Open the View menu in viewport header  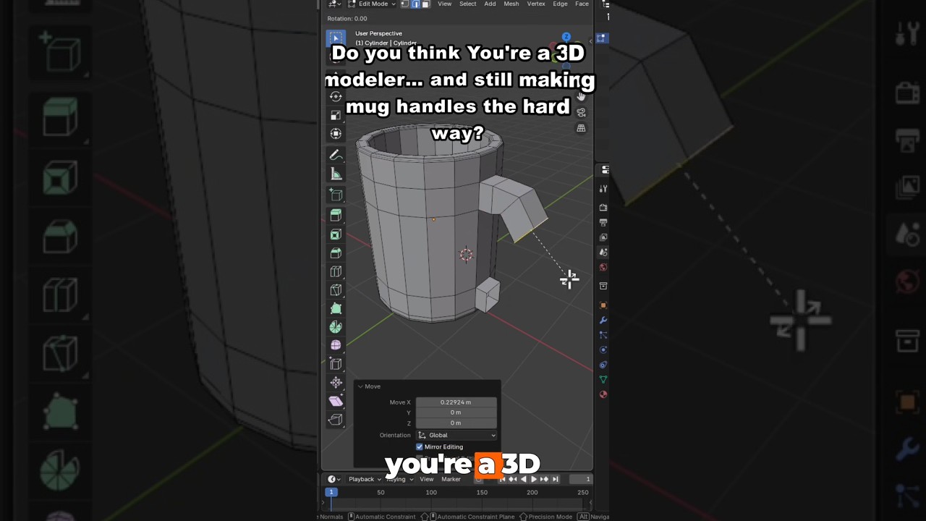point(444,4)
